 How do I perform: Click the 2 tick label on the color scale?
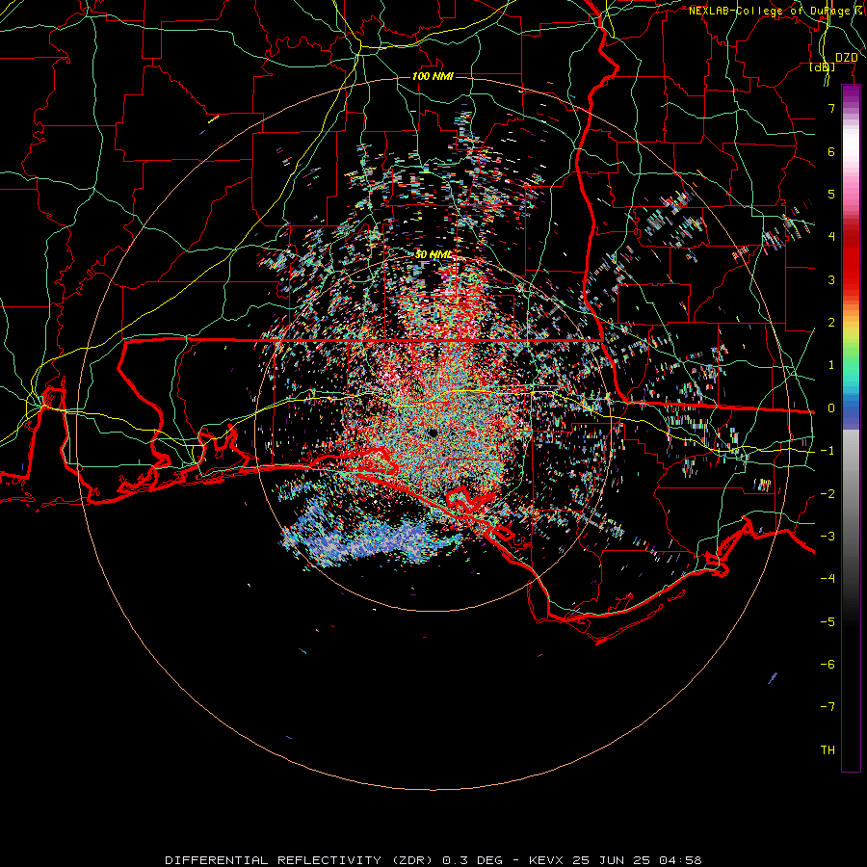click(831, 323)
